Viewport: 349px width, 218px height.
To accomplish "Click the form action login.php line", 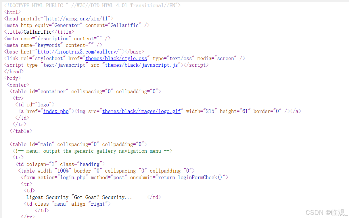I will coord(124,177).
